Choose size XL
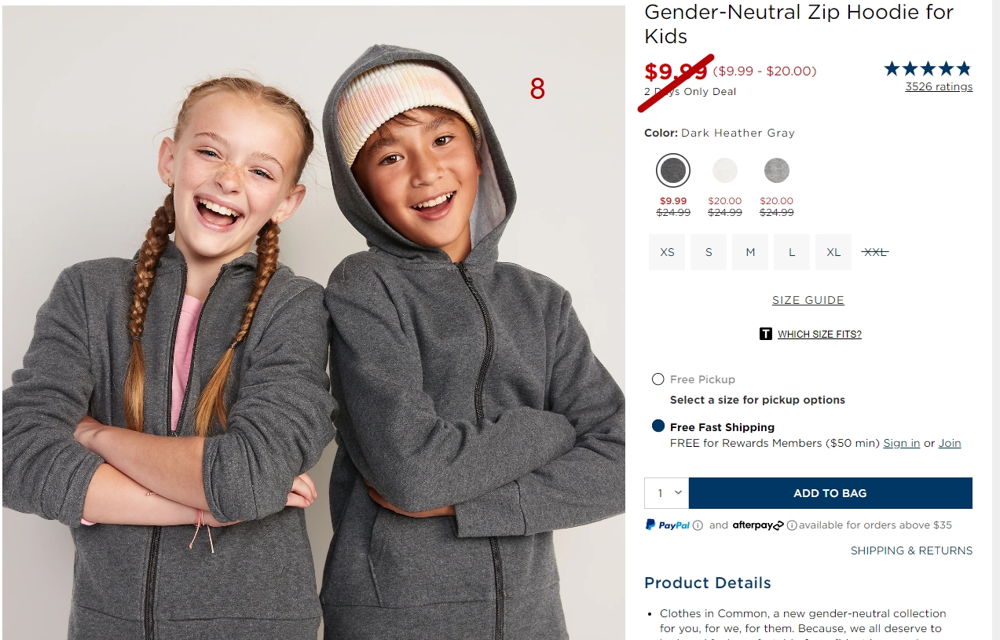Viewport: 1000px width, 640px height. click(x=833, y=252)
